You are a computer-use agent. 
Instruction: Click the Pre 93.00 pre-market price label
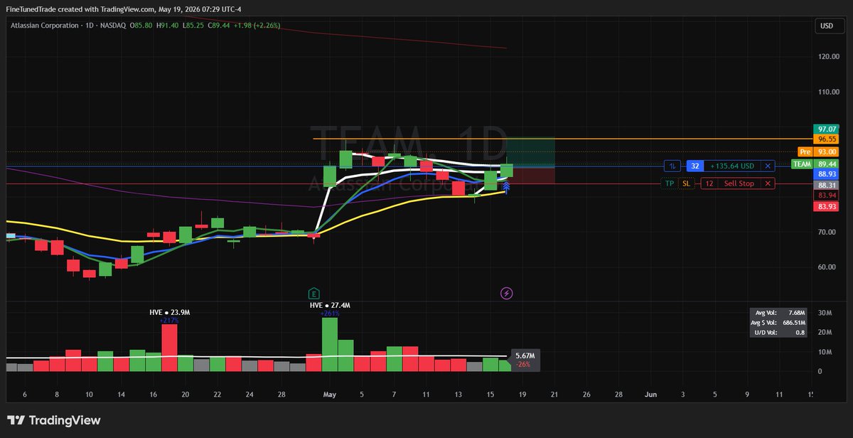tap(818, 152)
